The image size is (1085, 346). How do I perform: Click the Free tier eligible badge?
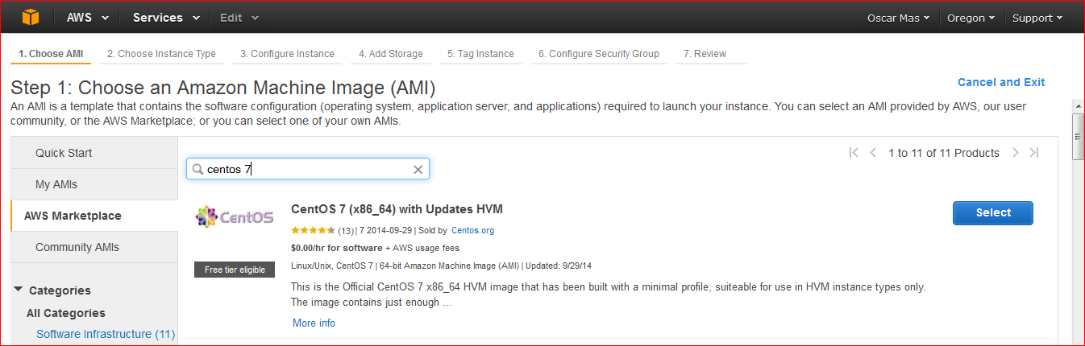point(235,270)
